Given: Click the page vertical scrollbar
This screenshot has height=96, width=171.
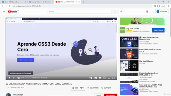Looking at the screenshot, I should (170, 23).
